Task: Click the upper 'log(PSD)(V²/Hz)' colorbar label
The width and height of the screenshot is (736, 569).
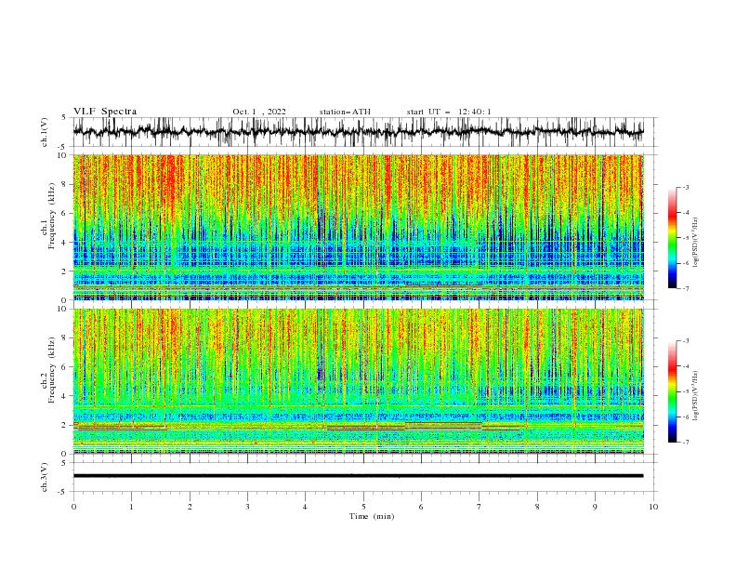Action: point(695,243)
